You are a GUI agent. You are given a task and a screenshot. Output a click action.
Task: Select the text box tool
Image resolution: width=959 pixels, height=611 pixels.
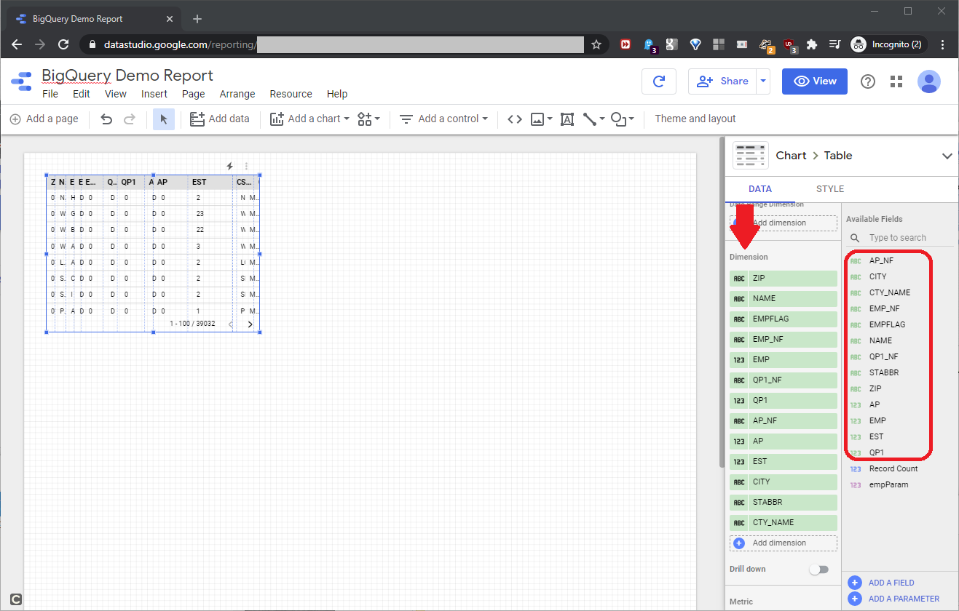coord(567,119)
